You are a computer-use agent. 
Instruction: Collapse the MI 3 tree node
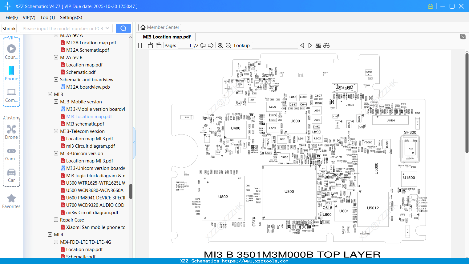coord(50,94)
